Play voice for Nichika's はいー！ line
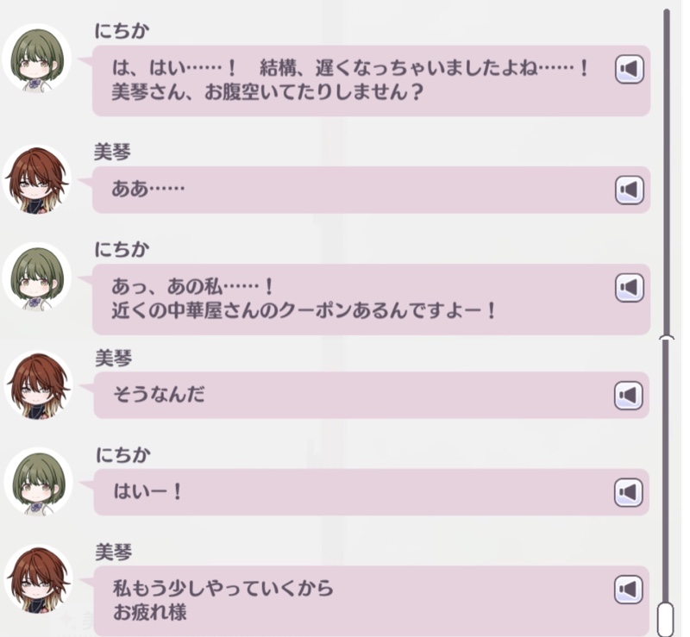Viewport: 690px width, 637px height. [x=629, y=492]
